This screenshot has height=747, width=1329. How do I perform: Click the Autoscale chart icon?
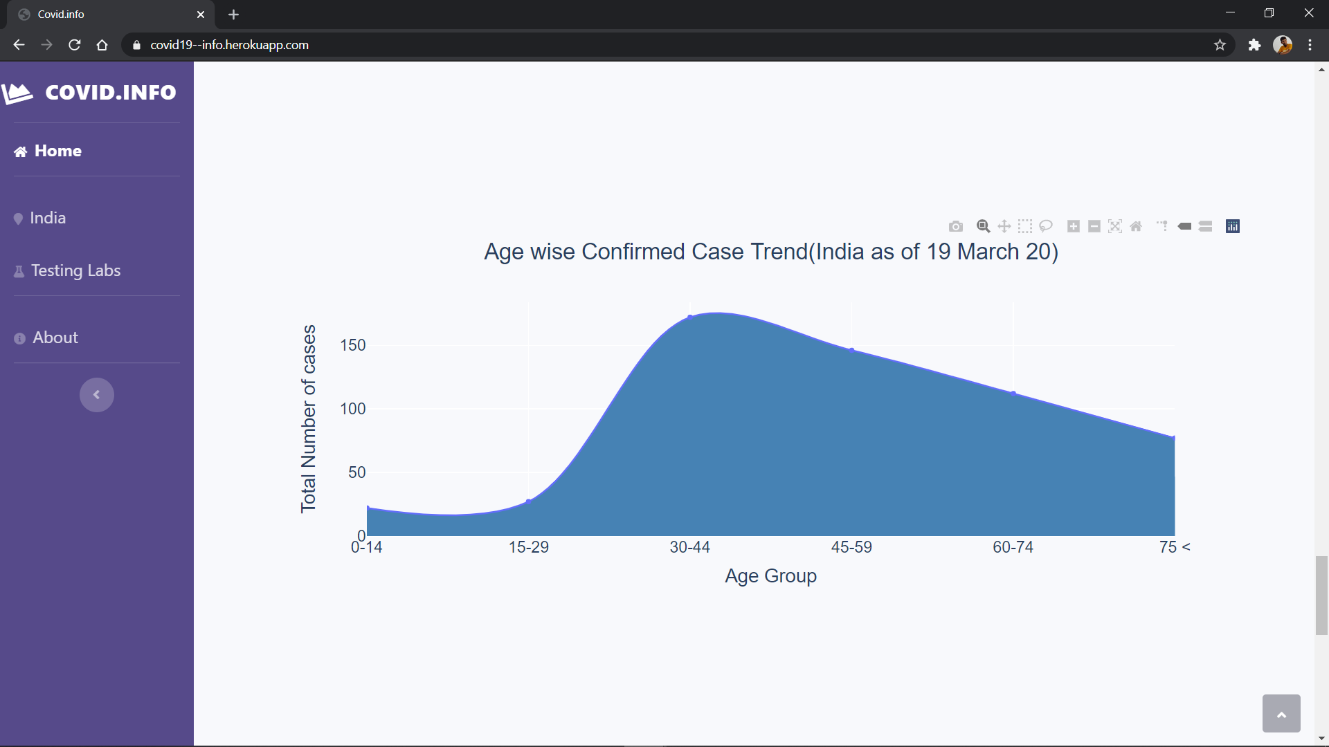[1115, 226]
